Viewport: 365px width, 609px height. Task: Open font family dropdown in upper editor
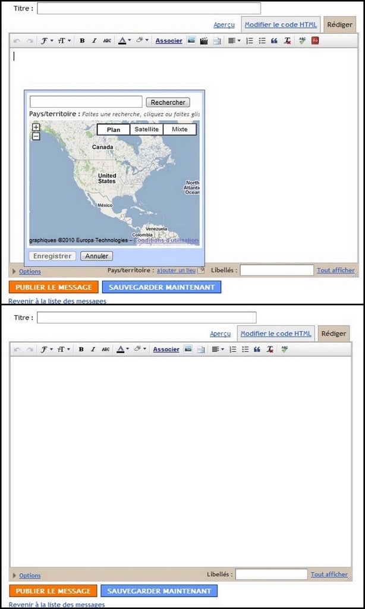click(46, 41)
